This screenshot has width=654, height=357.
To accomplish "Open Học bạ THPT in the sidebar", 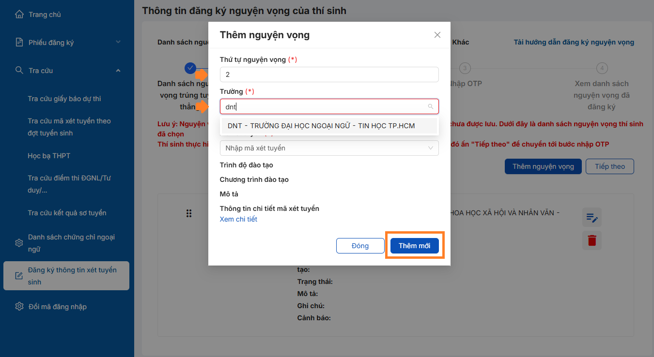I will [x=49, y=156].
